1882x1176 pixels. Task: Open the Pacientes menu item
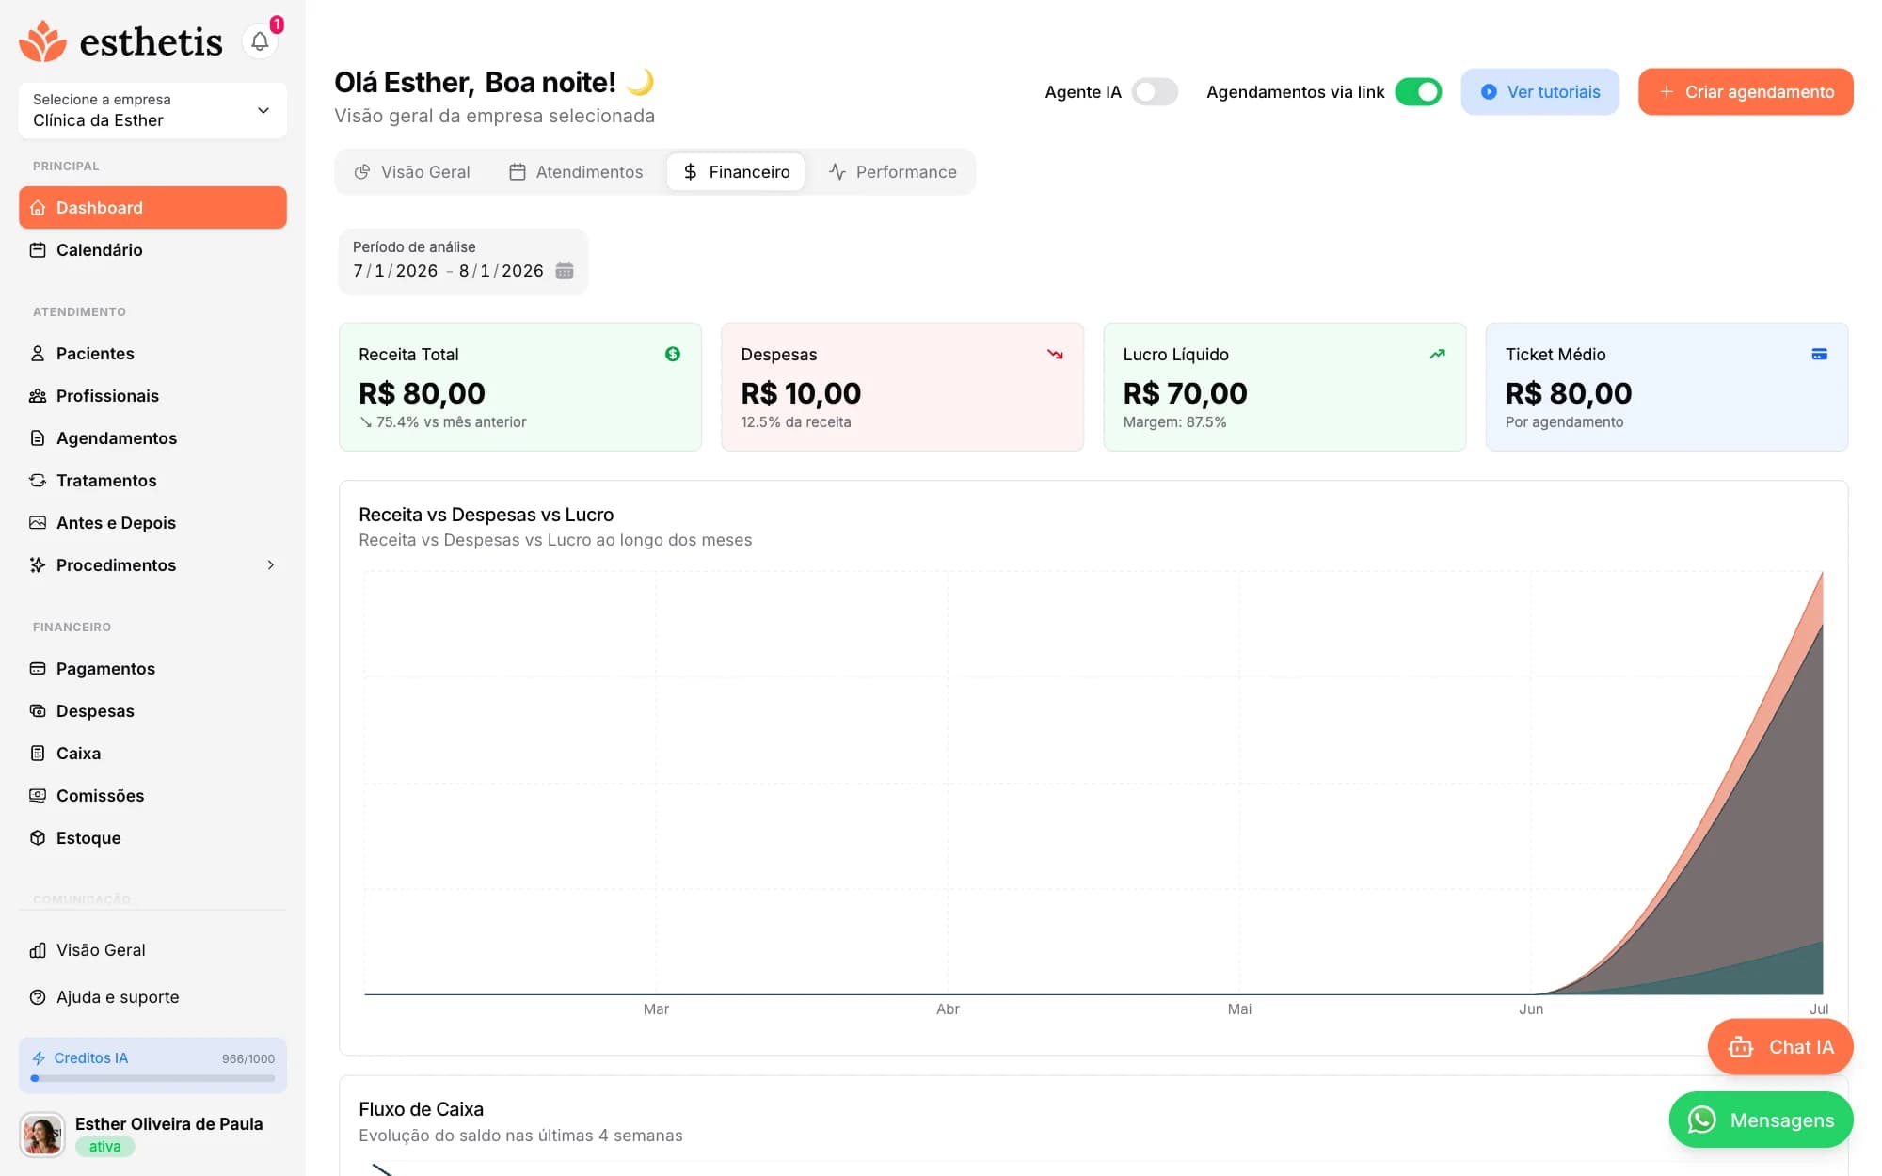pos(152,354)
